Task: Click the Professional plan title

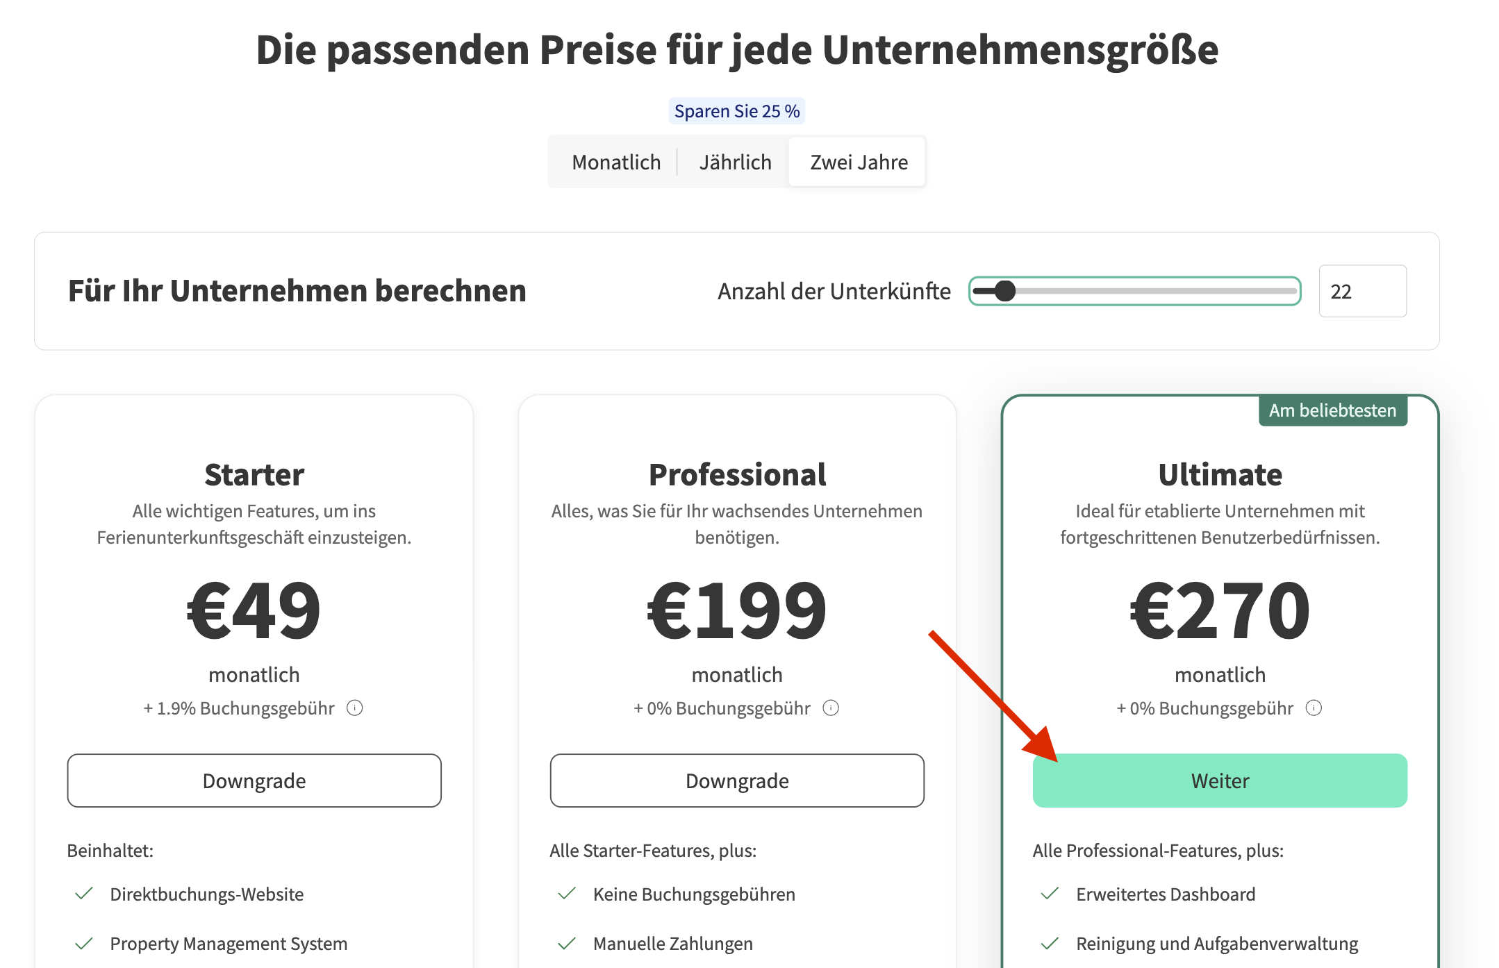Action: pos(737,475)
